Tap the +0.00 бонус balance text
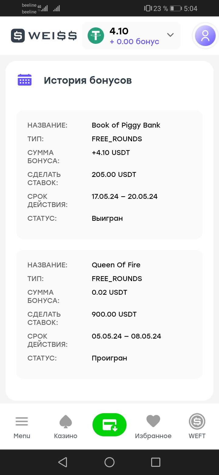Image resolution: width=219 pixels, height=475 pixels. pyautogui.click(x=134, y=41)
